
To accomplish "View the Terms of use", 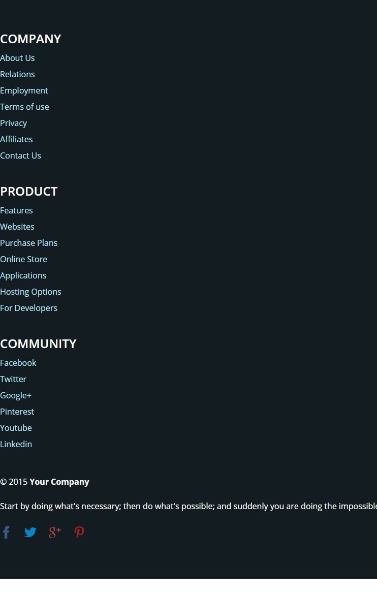I will [x=25, y=107].
